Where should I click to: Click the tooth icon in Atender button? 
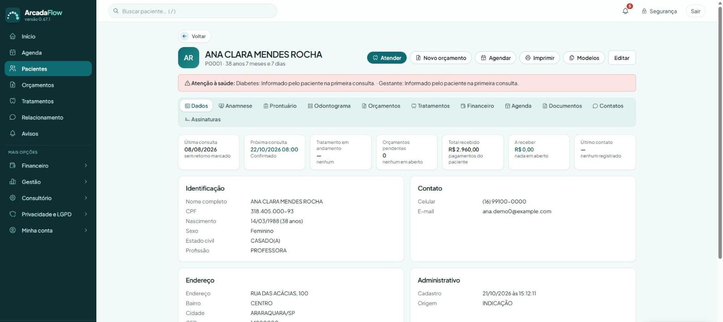point(375,58)
